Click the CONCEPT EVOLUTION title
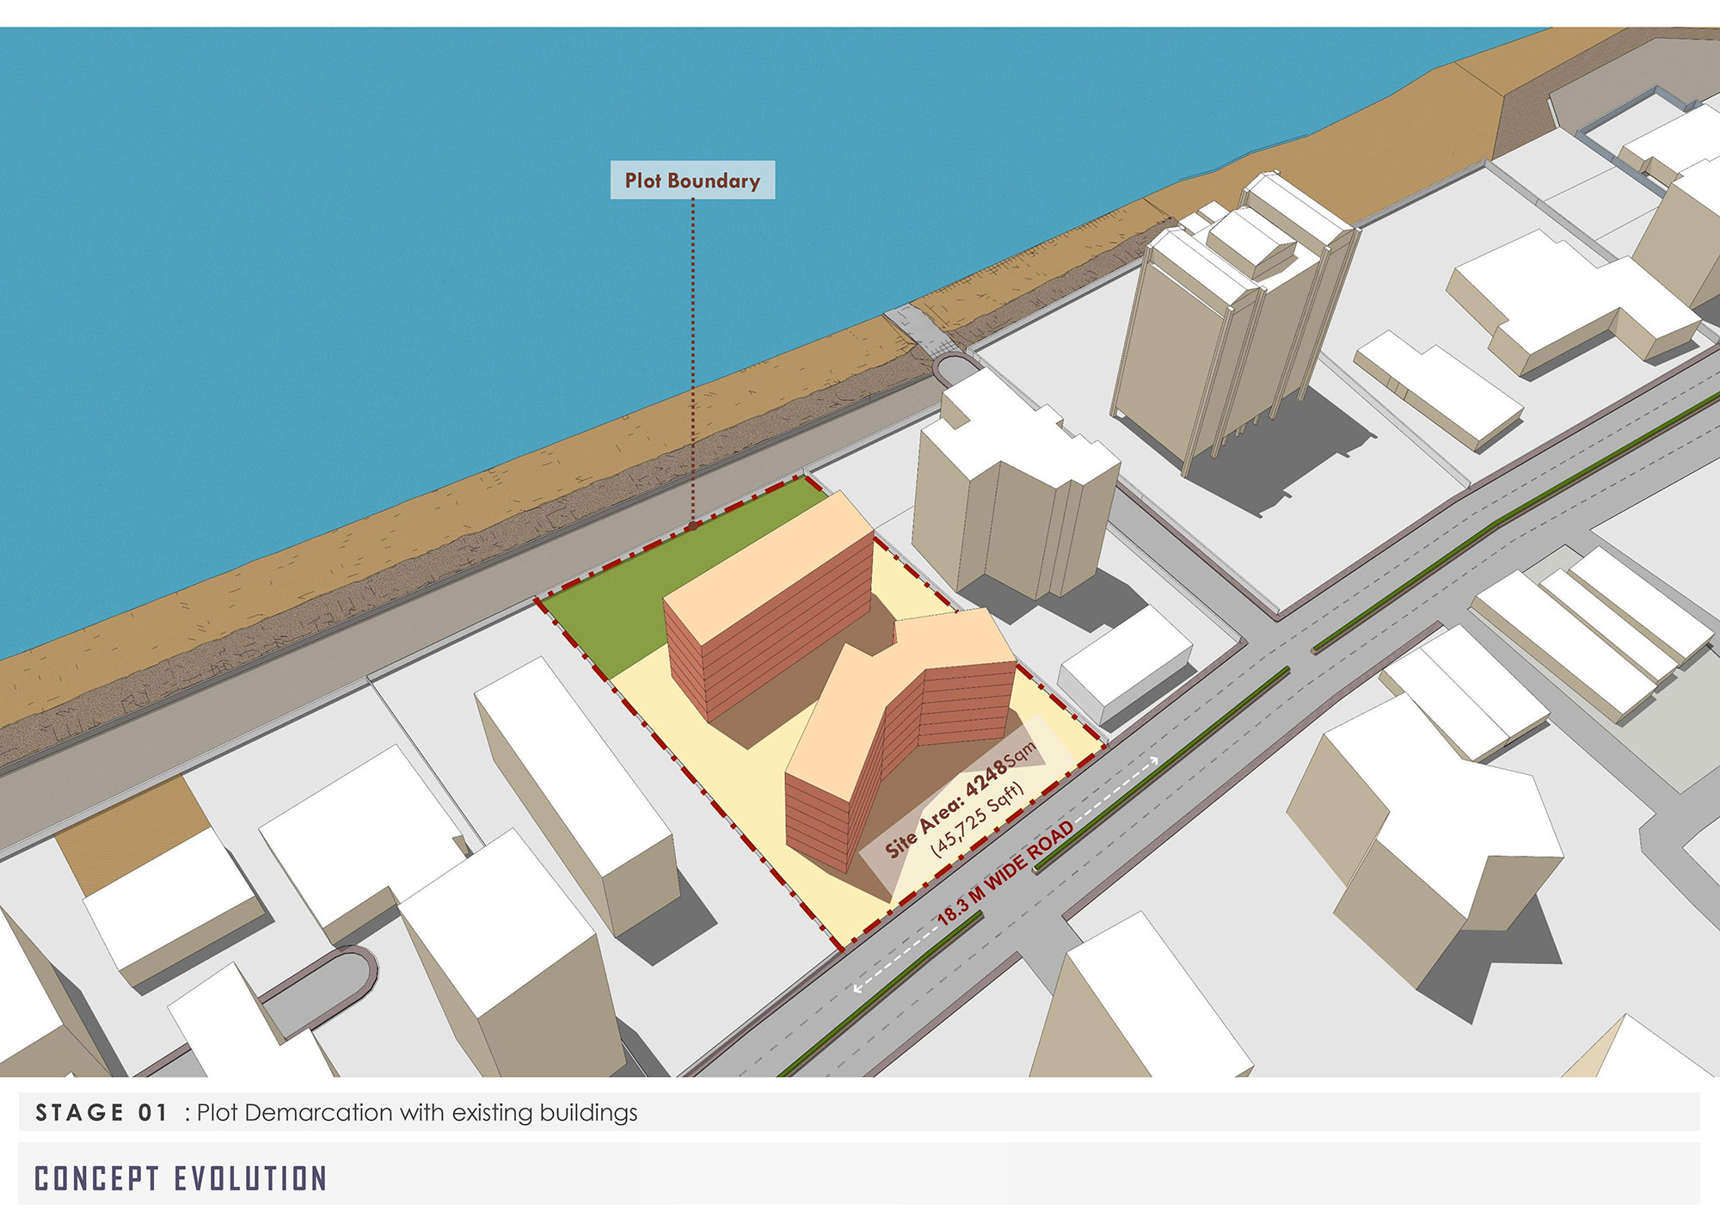Viewport: 1720px width, 1217px height. pos(181,1178)
